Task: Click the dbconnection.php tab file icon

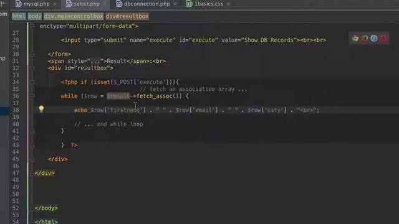Action: coord(119,4)
